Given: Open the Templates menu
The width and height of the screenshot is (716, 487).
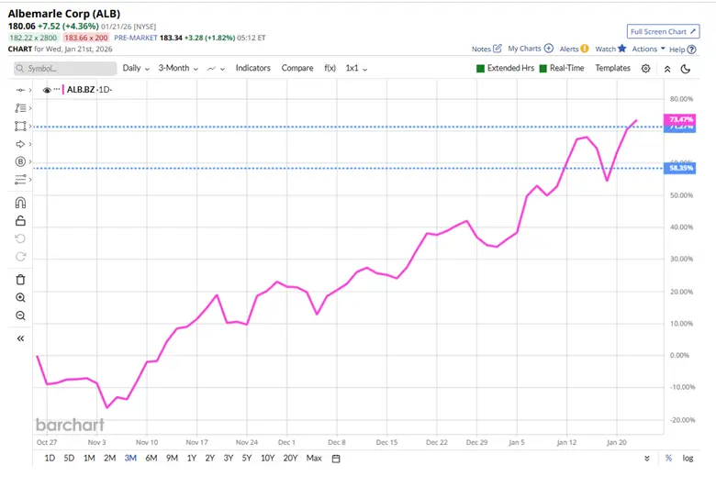Looking at the screenshot, I should click(612, 68).
